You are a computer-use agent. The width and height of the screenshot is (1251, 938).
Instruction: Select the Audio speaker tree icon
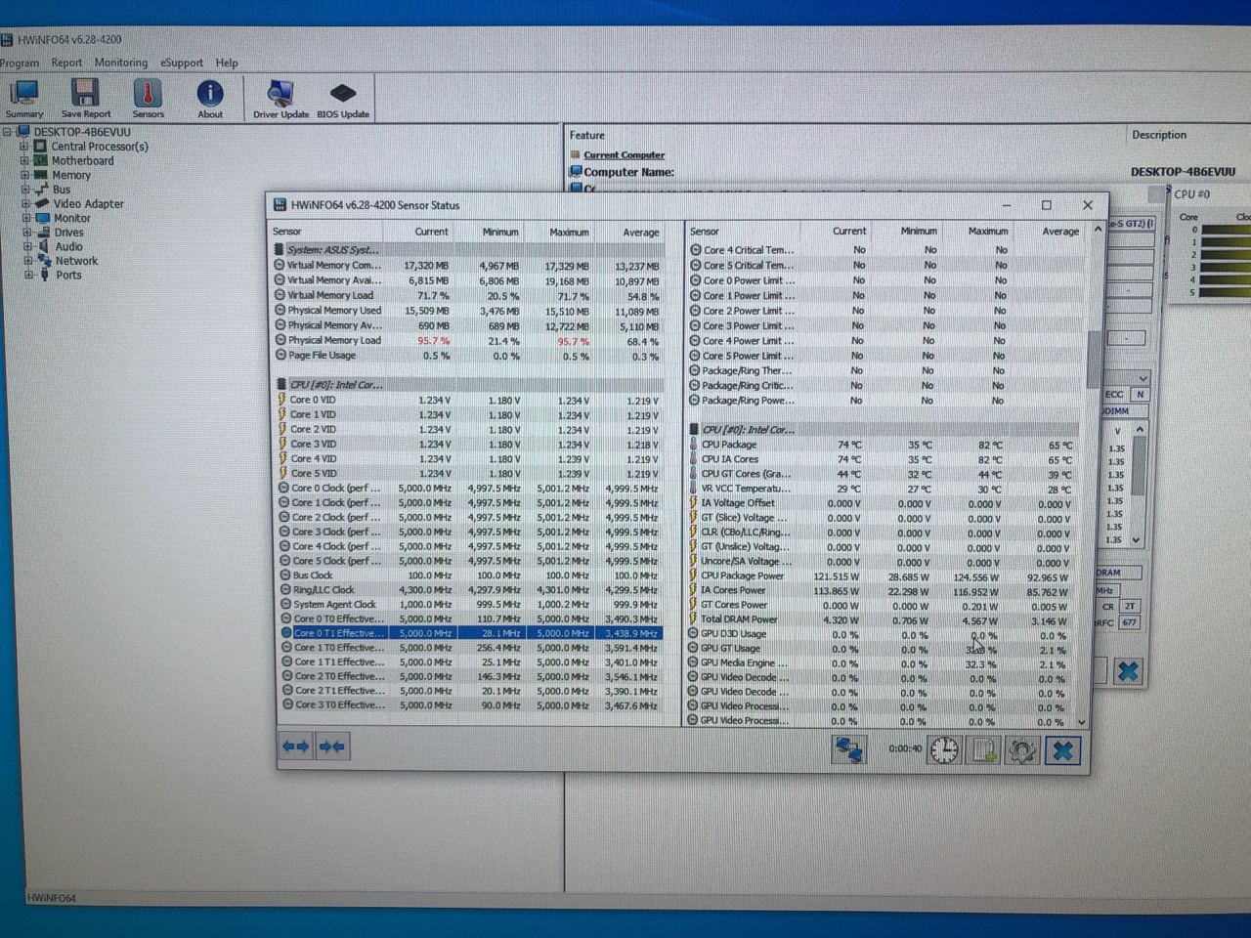(43, 246)
